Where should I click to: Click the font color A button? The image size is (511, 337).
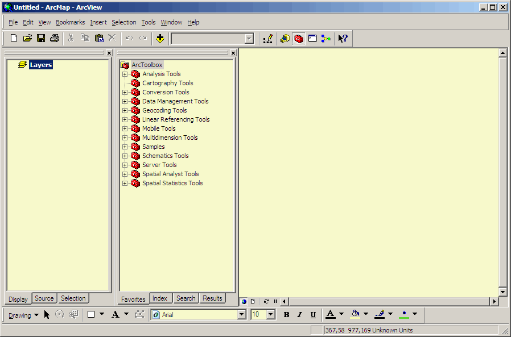click(331, 314)
